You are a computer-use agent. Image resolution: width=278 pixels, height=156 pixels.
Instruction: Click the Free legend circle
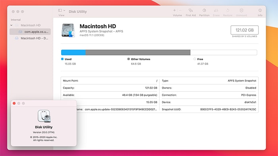click(x=195, y=59)
